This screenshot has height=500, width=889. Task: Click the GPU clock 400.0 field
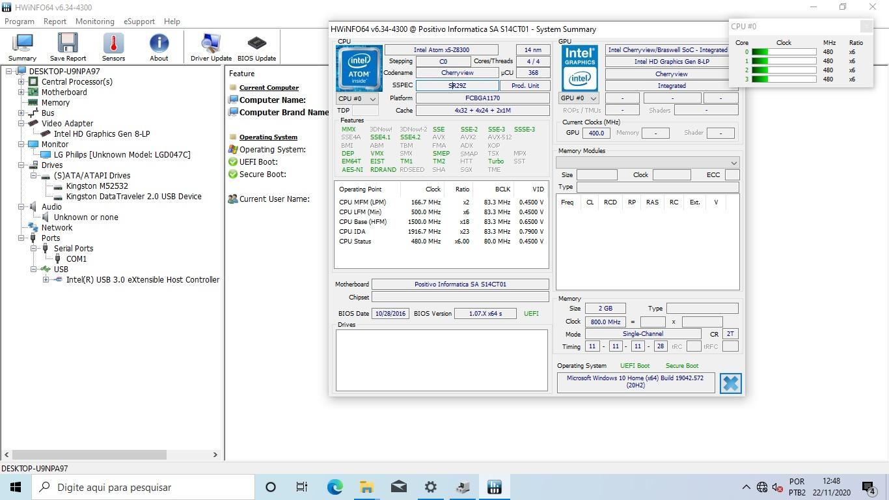click(x=595, y=133)
